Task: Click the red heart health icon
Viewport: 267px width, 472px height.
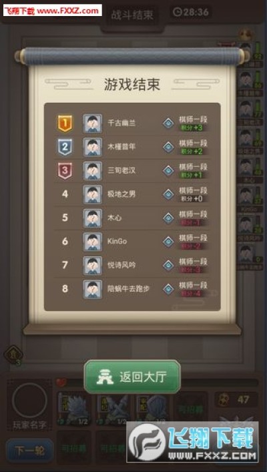Action: coord(61,383)
